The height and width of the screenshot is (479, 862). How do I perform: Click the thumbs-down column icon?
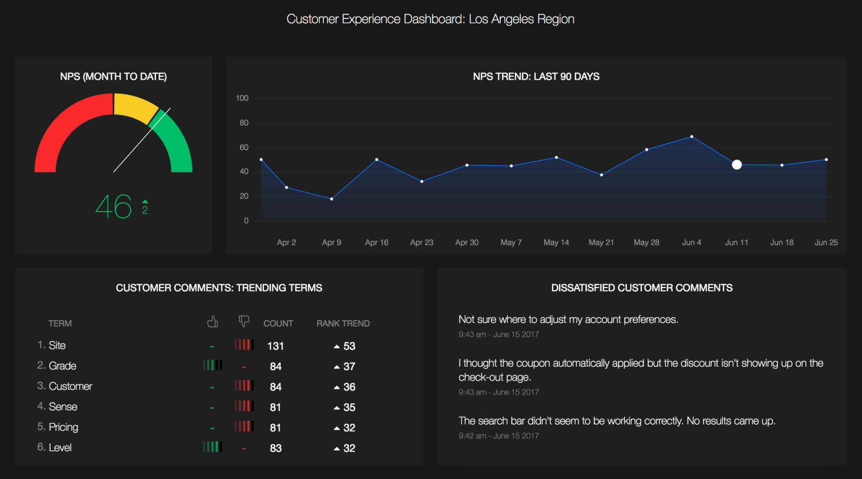point(243,321)
